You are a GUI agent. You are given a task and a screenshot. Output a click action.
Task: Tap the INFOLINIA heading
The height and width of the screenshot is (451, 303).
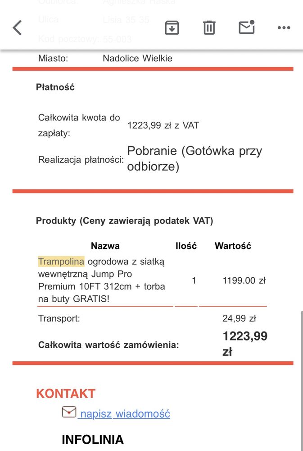click(x=92, y=439)
